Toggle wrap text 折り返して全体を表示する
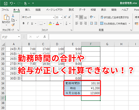139x110 pixels. (x=115, y=17)
